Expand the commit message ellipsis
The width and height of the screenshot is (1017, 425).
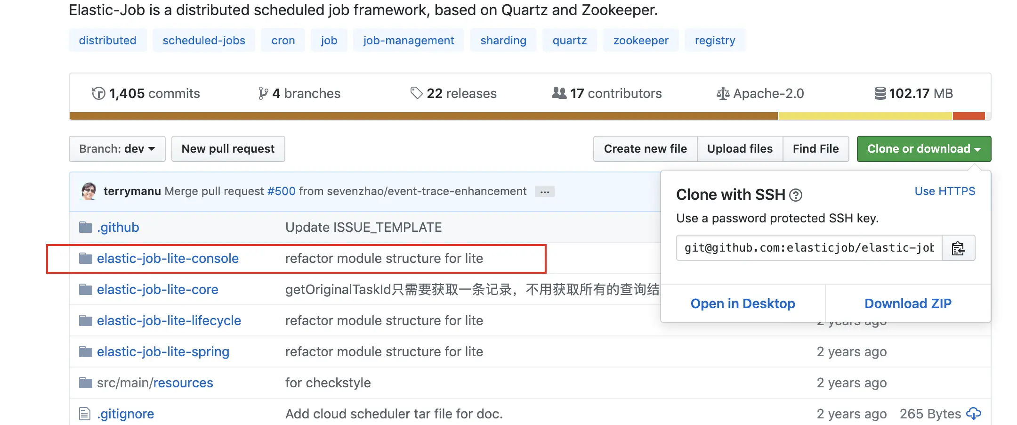coord(544,192)
